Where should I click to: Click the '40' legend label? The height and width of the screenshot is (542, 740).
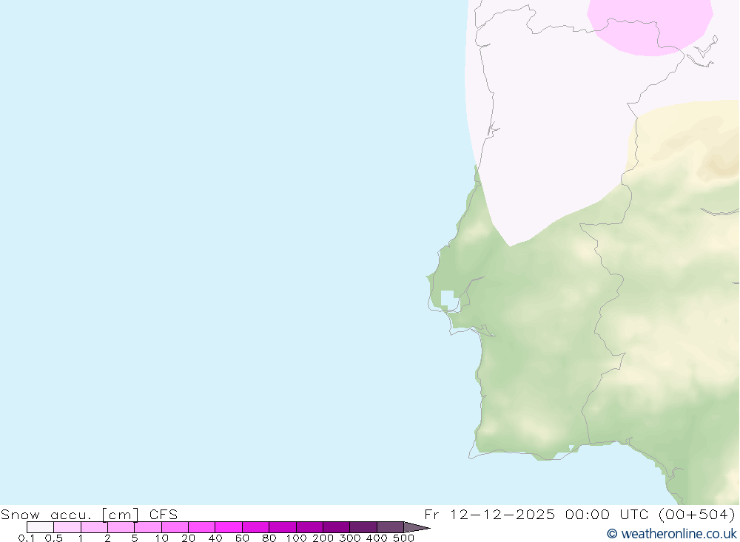[215, 538]
